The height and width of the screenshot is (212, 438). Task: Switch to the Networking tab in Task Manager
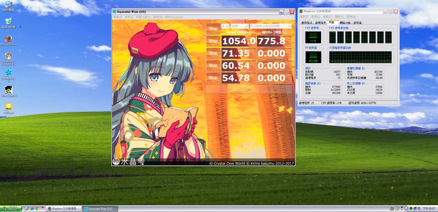pos(345,23)
